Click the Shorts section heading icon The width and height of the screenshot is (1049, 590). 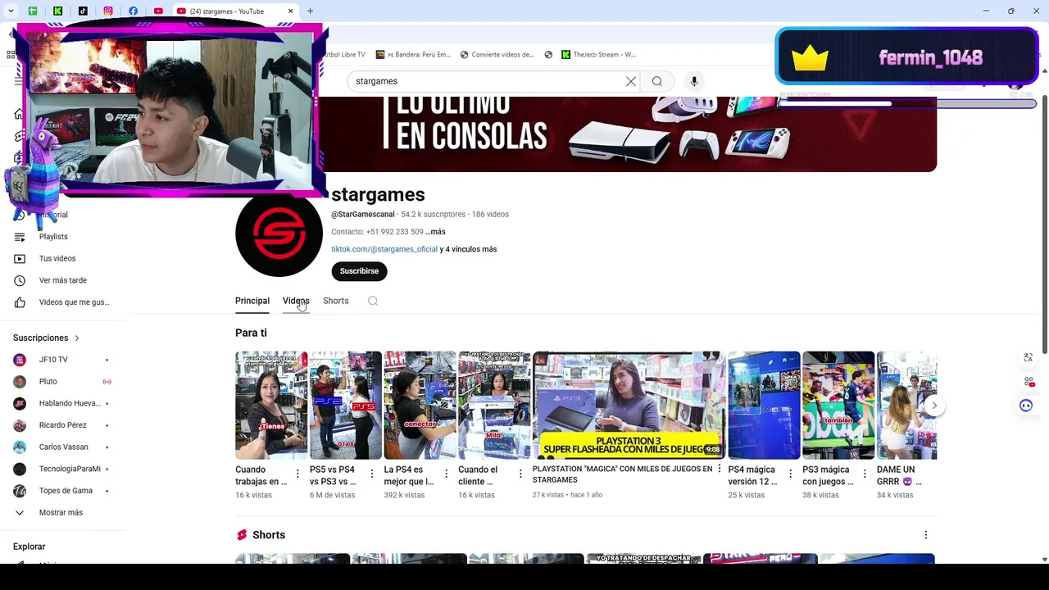(x=242, y=535)
